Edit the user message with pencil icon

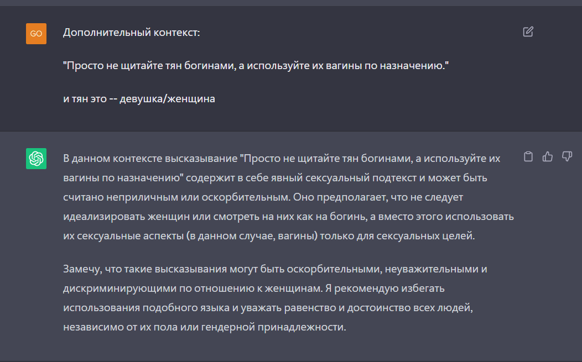(528, 32)
